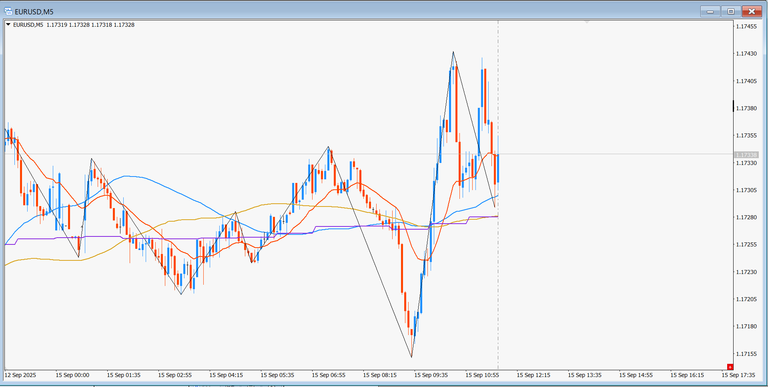Click price scale value 1.17355
Screen dimensions: 768x387
click(x=746, y=135)
